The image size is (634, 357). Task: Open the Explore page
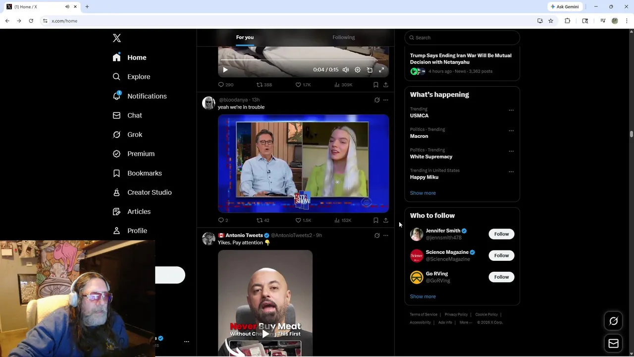[x=131, y=77]
